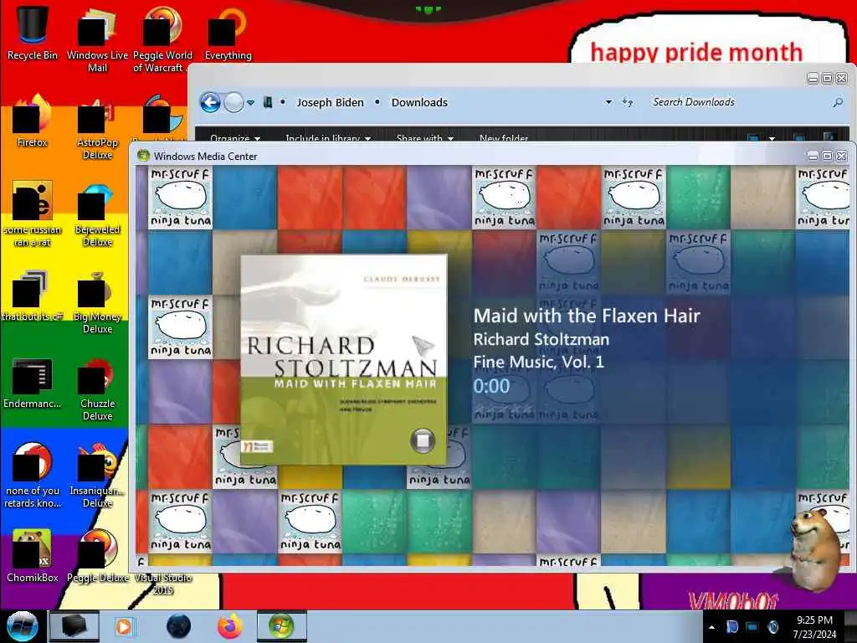Click the dark globe taskbar icon
The width and height of the screenshot is (857, 643).
click(179, 626)
